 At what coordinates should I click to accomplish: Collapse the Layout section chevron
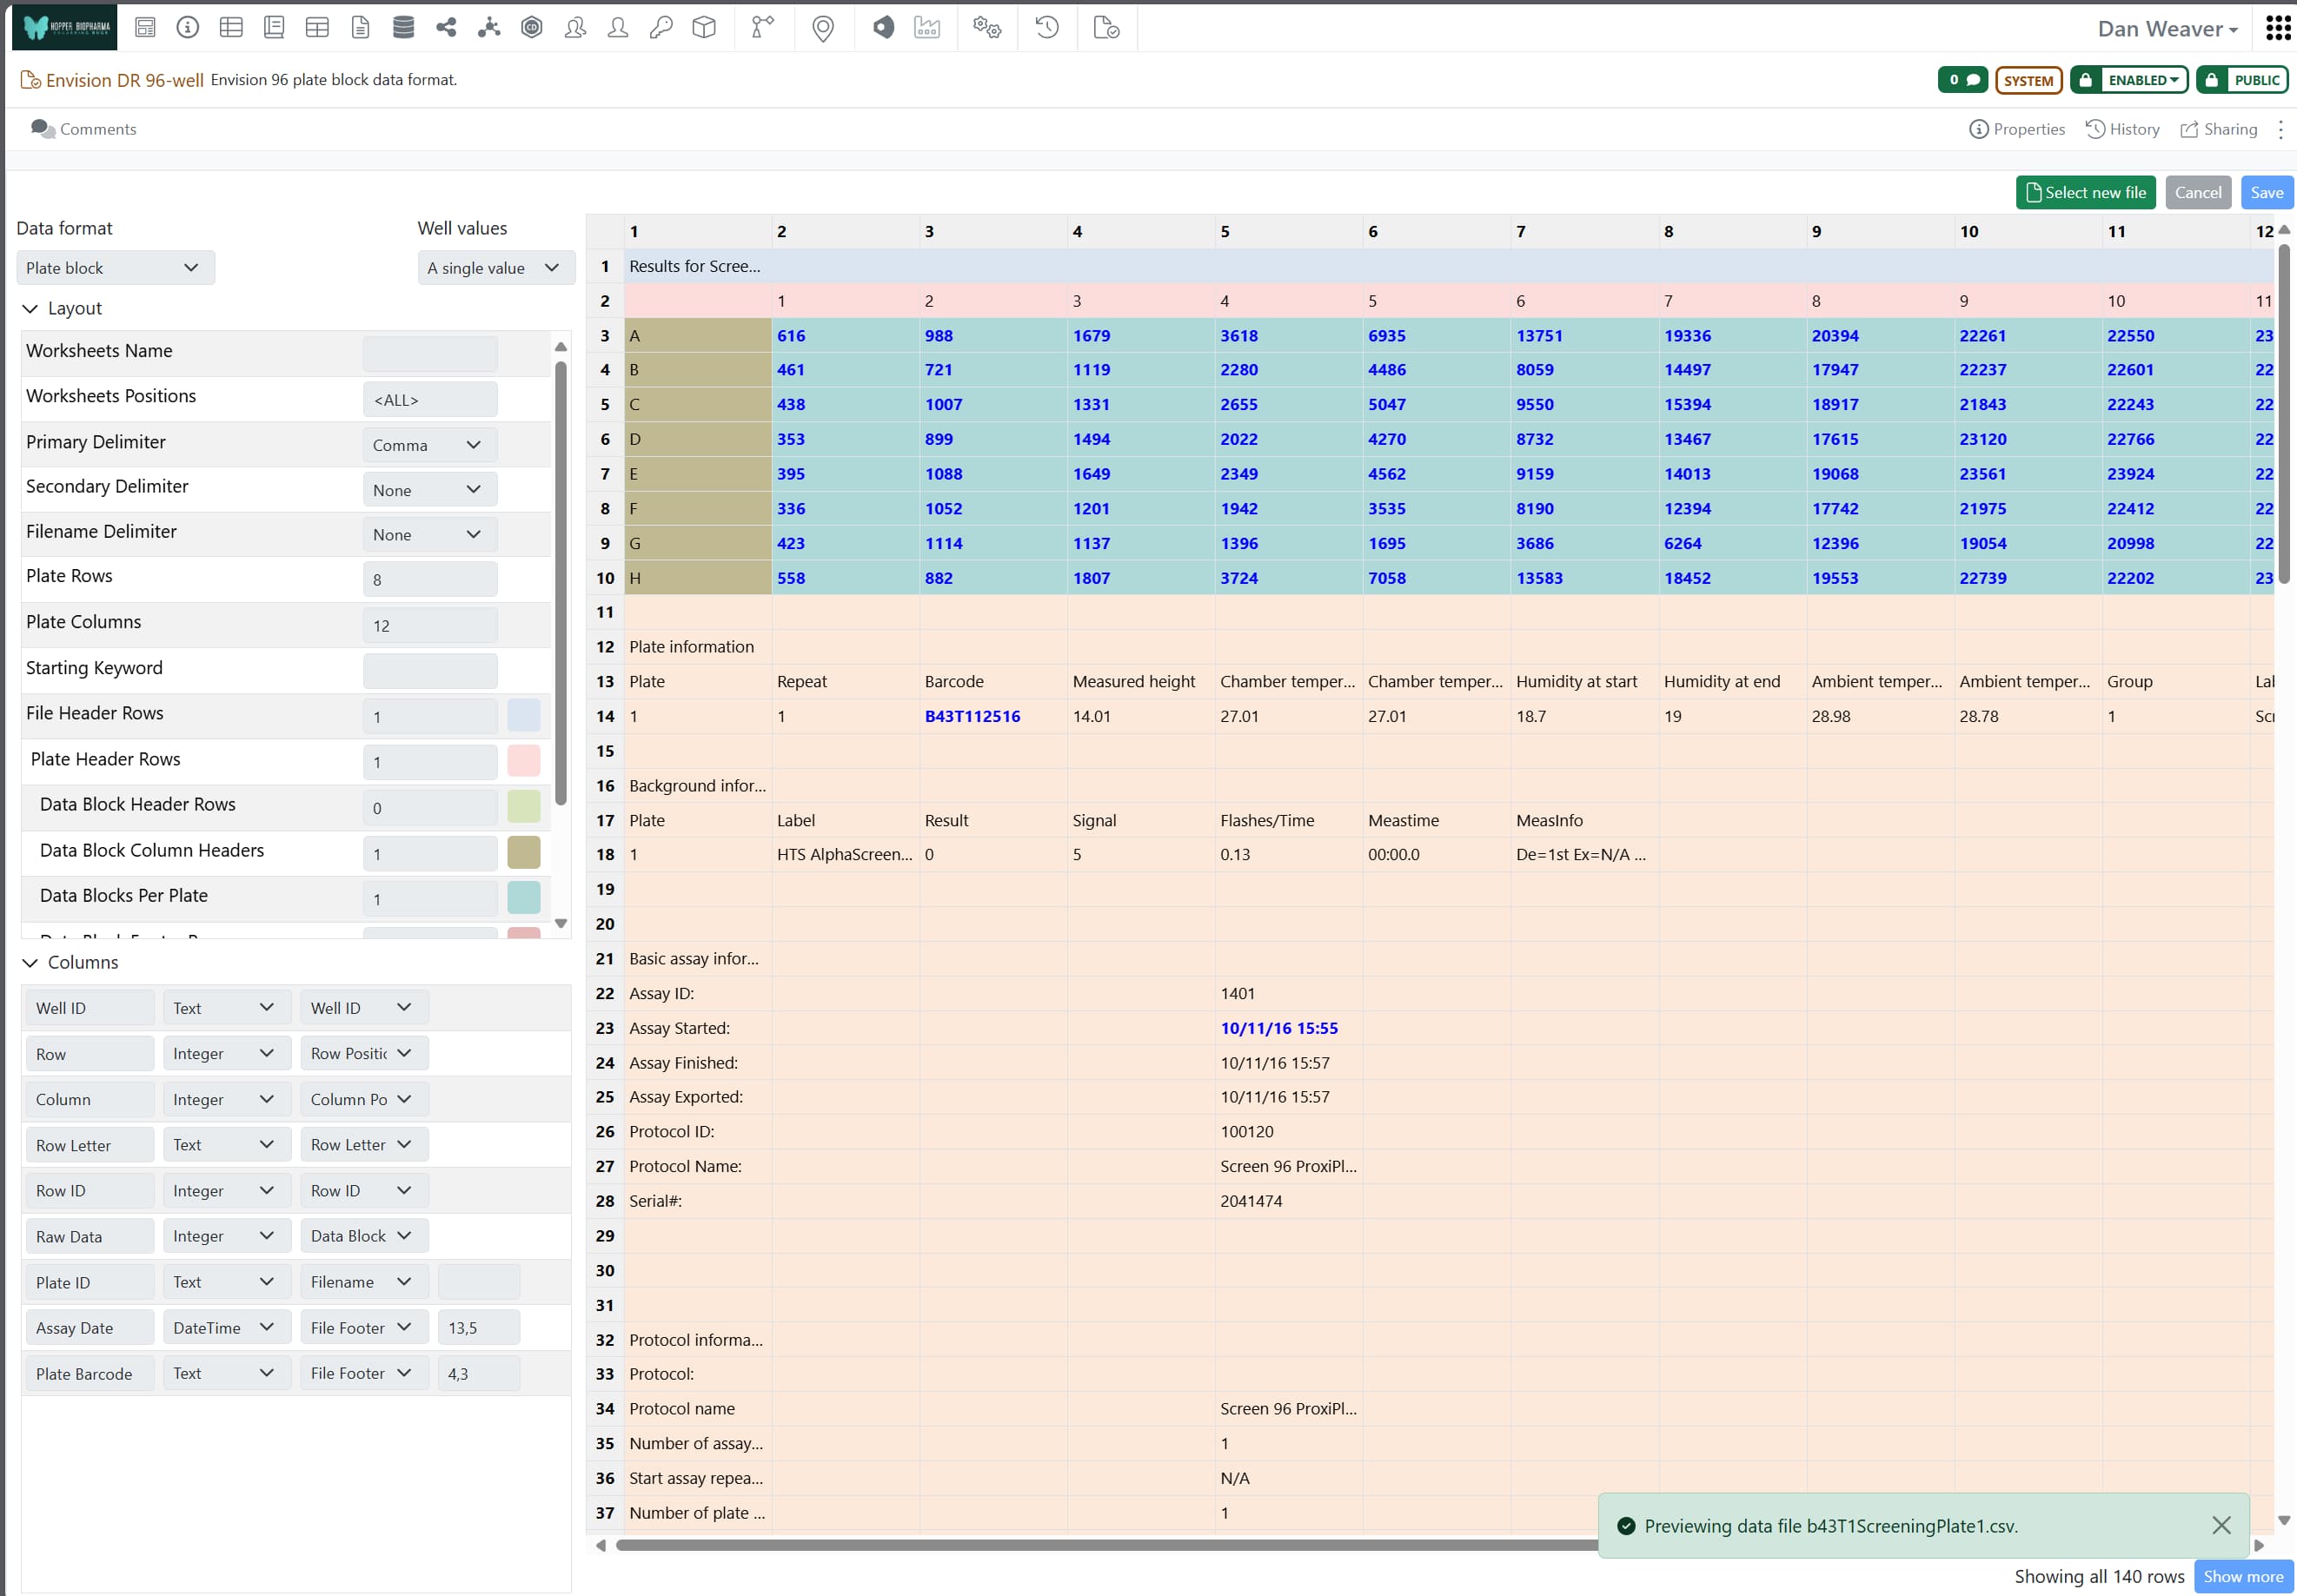coord(30,309)
